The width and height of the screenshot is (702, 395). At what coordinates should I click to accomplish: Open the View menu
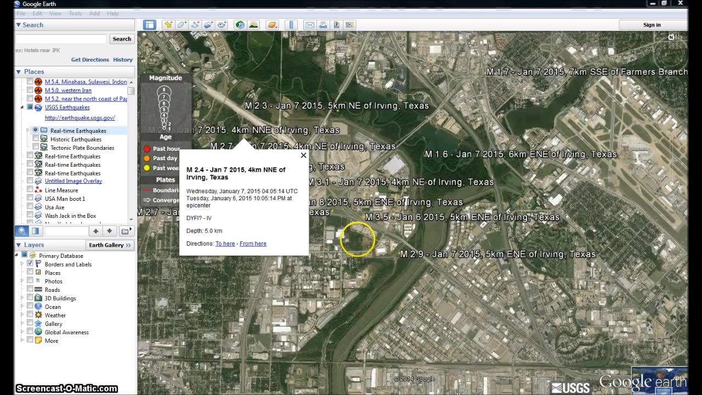tap(55, 13)
